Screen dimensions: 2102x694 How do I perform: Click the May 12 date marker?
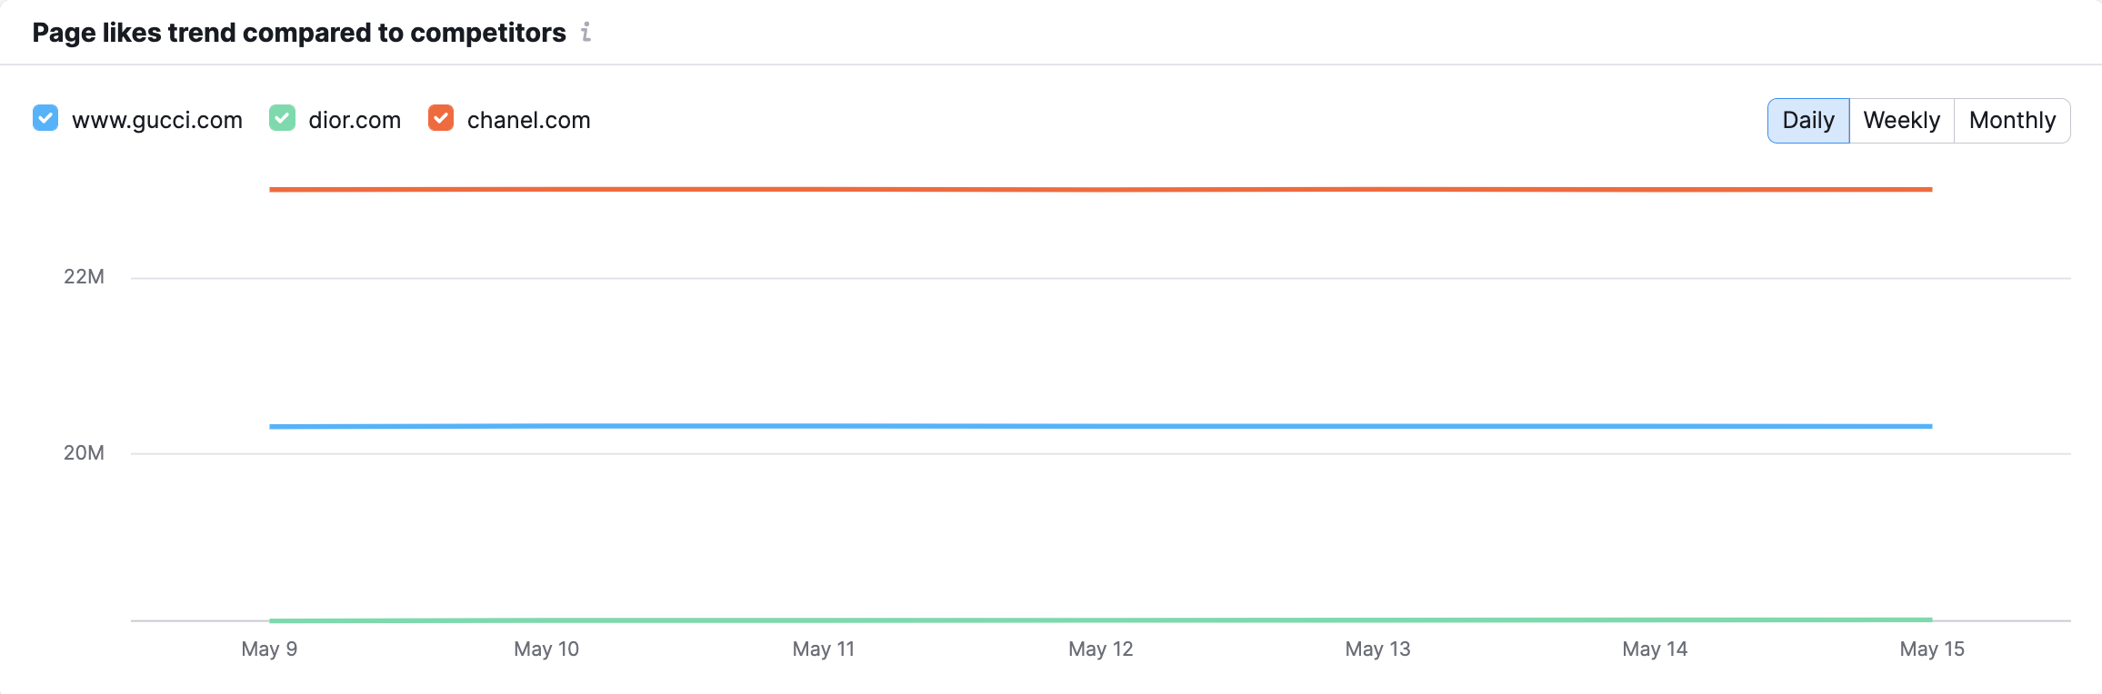[x=1100, y=649]
